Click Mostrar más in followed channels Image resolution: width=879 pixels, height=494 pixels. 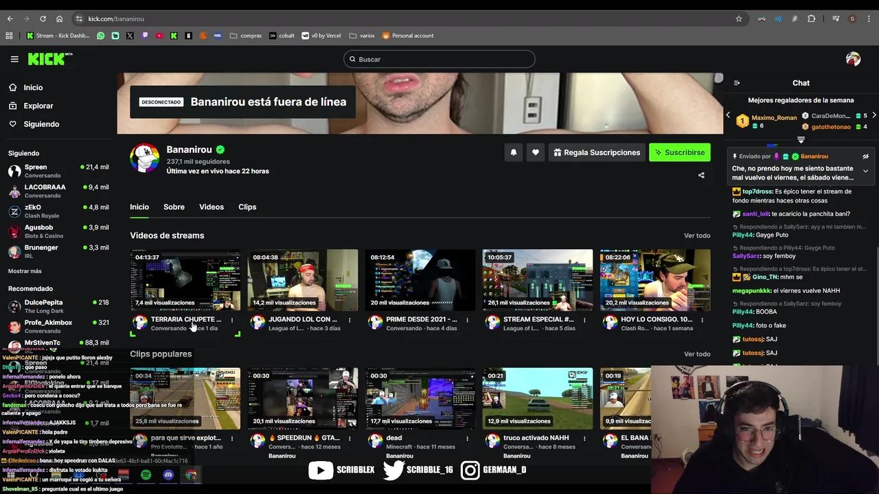pyautogui.click(x=25, y=272)
